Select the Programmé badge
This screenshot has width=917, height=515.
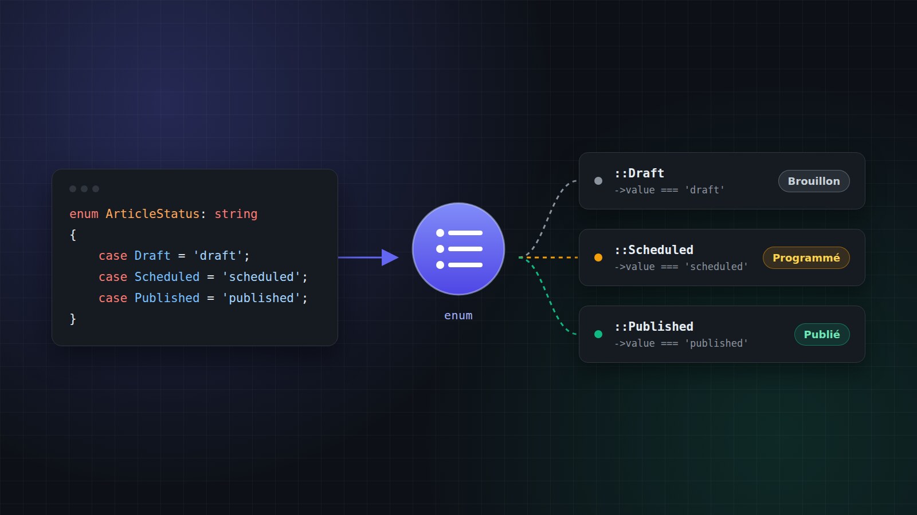point(806,257)
